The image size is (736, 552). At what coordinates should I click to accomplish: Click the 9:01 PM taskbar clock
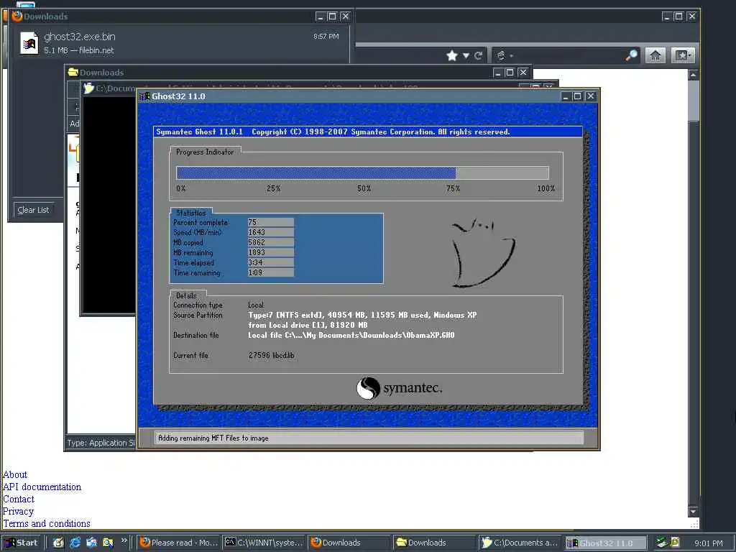pos(708,543)
